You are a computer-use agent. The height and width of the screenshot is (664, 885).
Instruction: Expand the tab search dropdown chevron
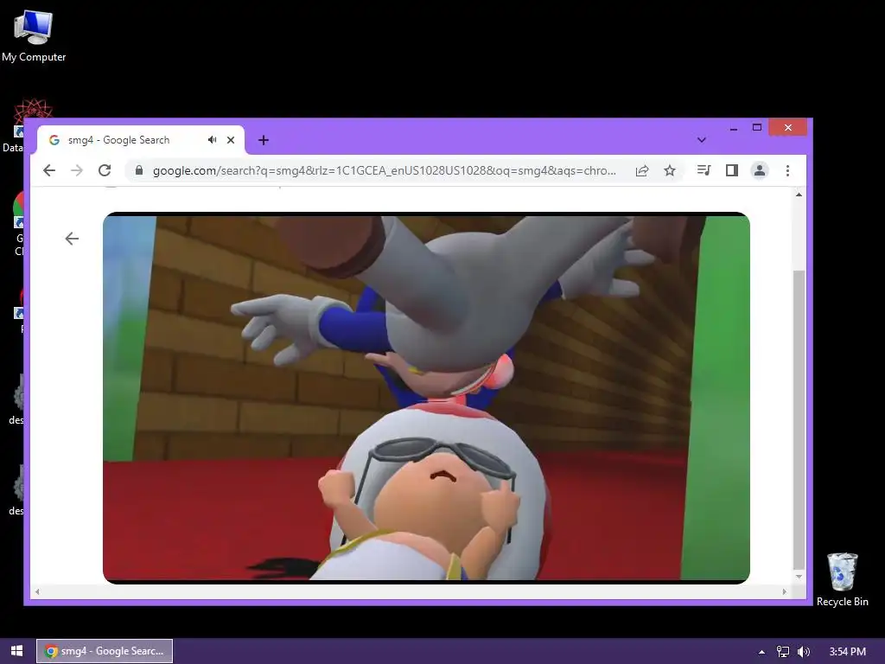click(702, 140)
